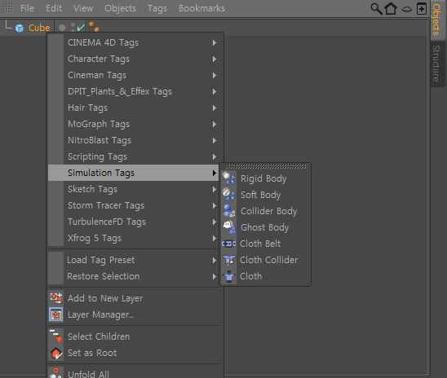Choose Cloth Collider label
The height and width of the screenshot is (378, 447).
pyautogui.click(x=268, y=260)
